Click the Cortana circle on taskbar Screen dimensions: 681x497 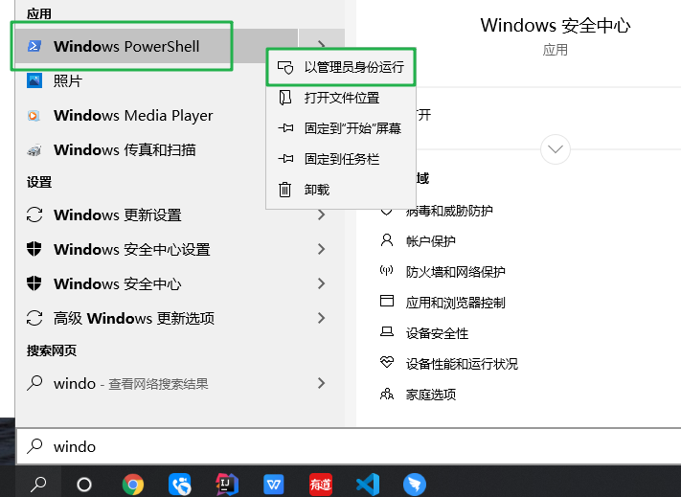(x=84, y=484)
